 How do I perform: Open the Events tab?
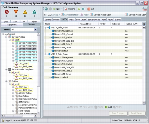click(118, 20)
